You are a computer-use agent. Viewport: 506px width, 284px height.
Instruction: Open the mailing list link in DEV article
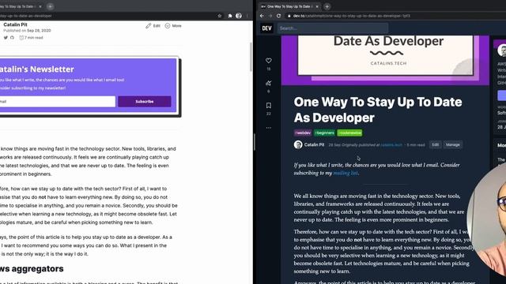click(x=346, y=173)
